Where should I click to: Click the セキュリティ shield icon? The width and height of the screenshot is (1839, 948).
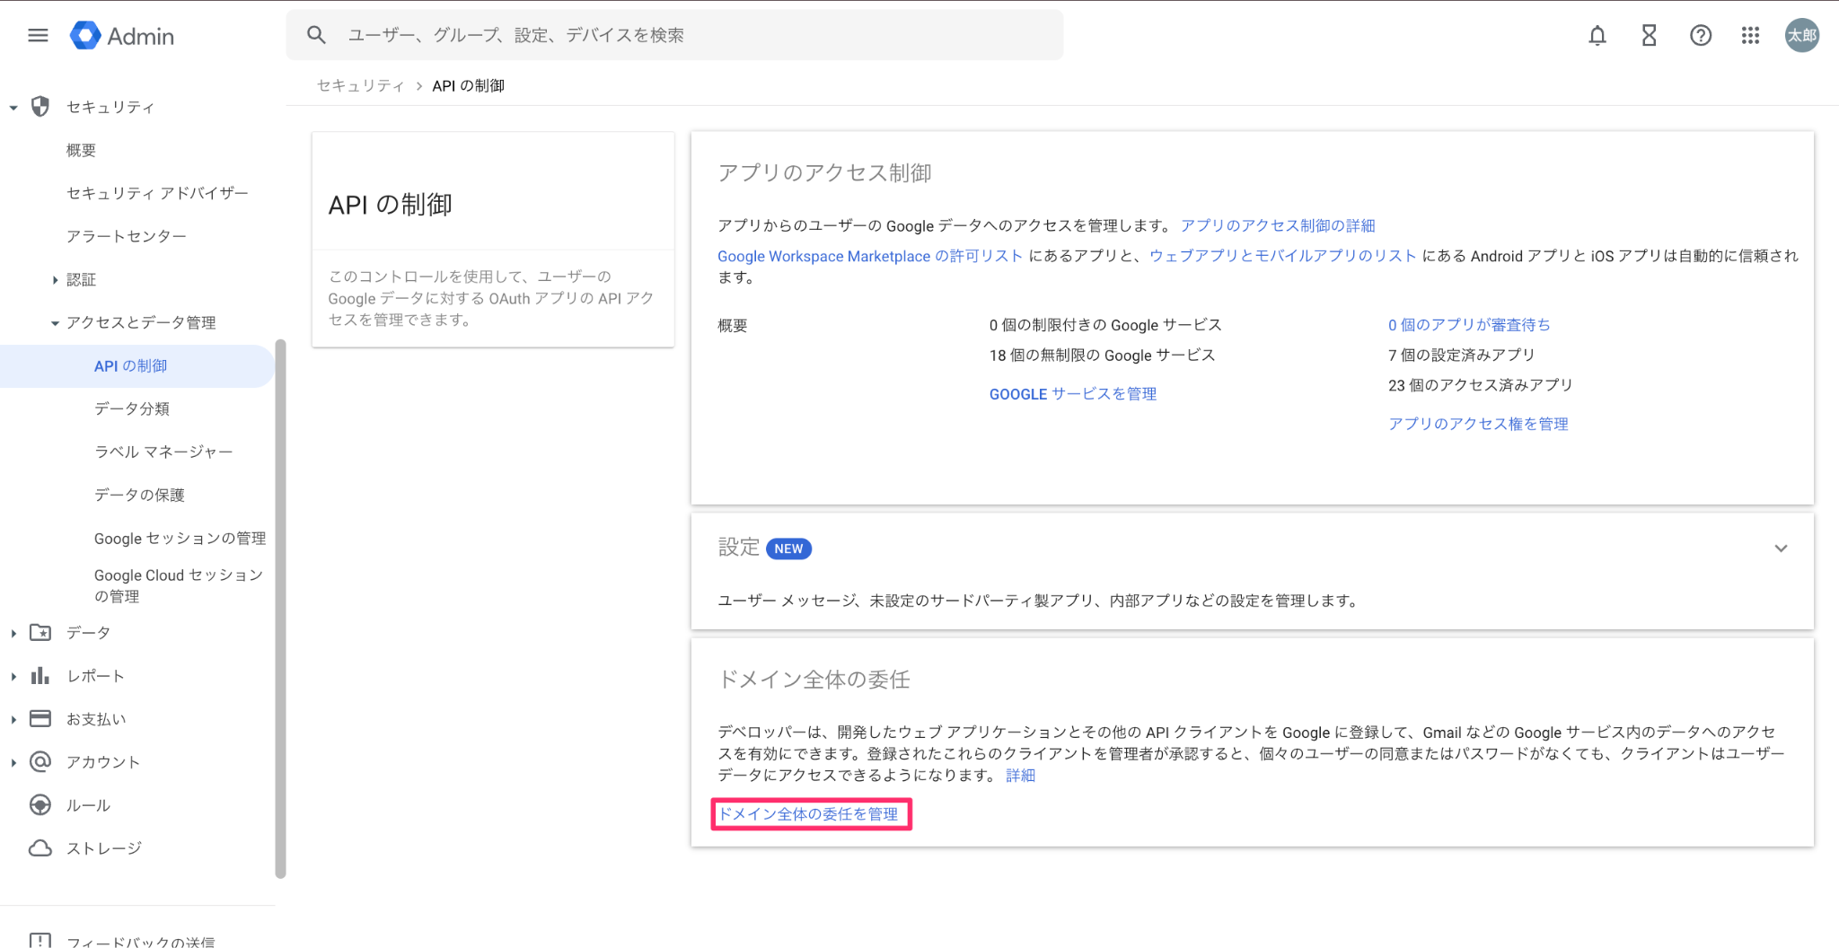coord(40,107)
